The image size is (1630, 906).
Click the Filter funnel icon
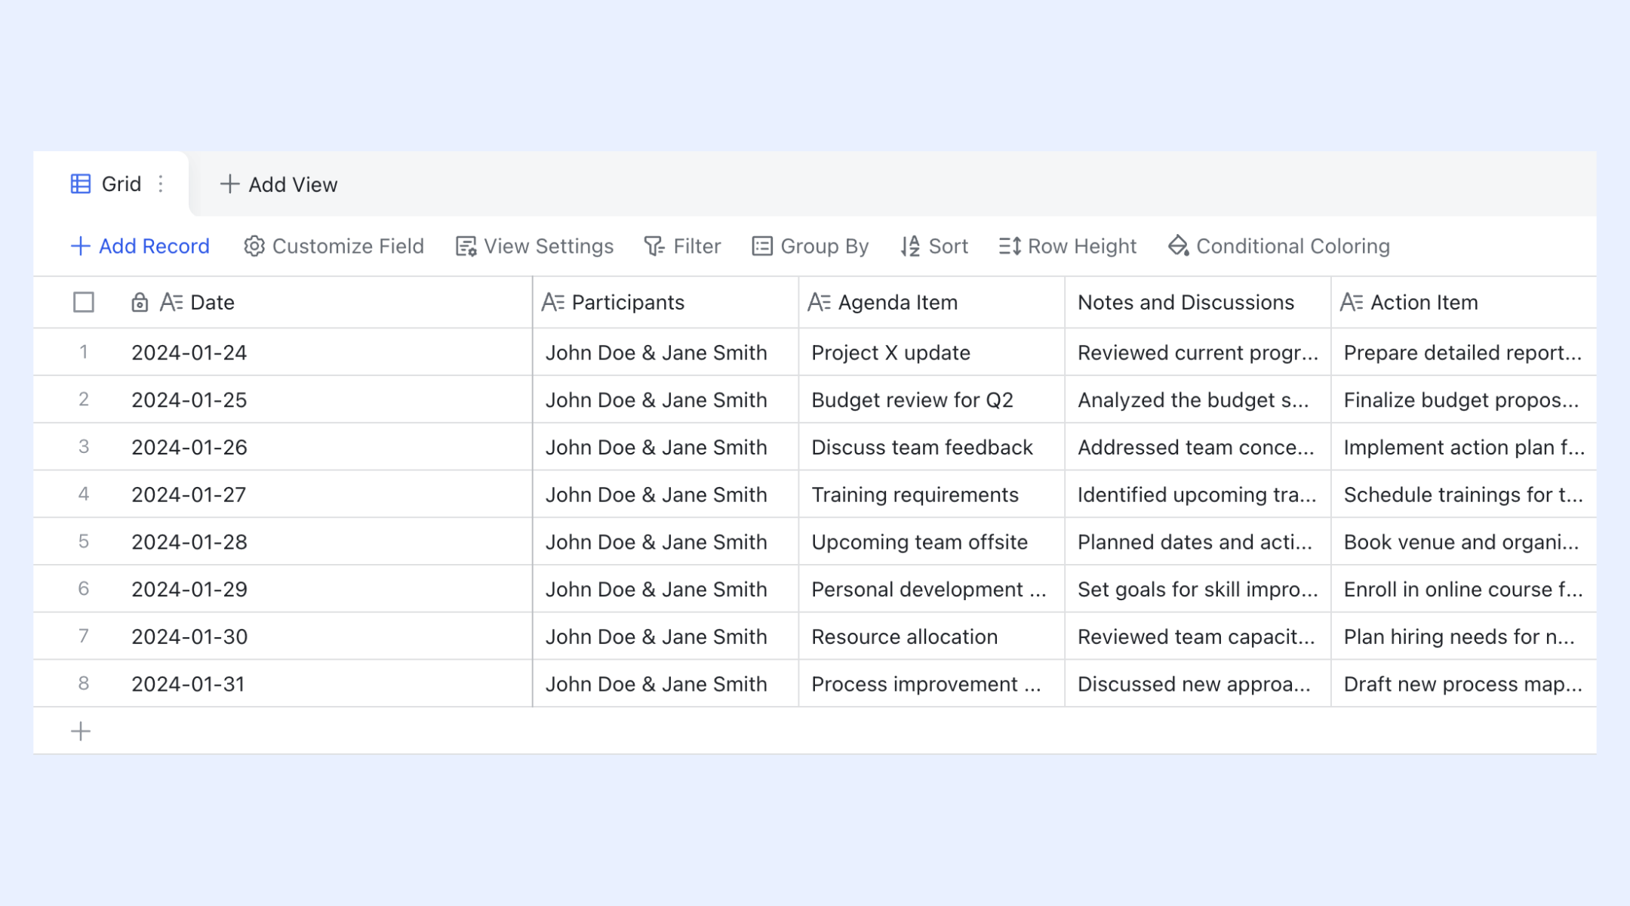click(x=654, y=246)
